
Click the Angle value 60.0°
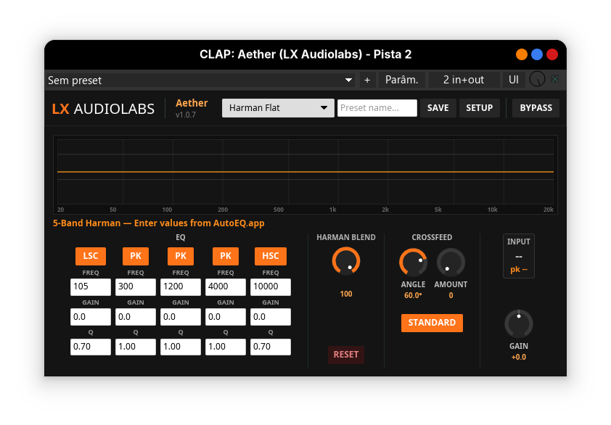click(x=413, y=295)
